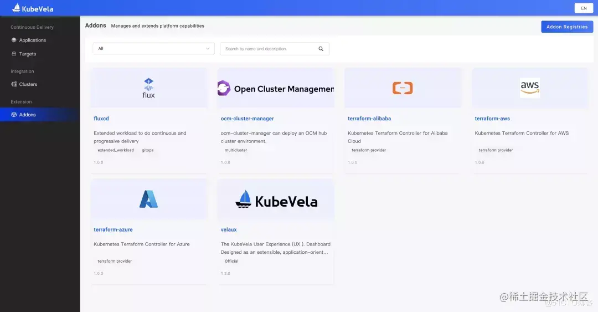Click the search magnifier icon
This screenshot has width=598, height=312.
pos(321,49)
